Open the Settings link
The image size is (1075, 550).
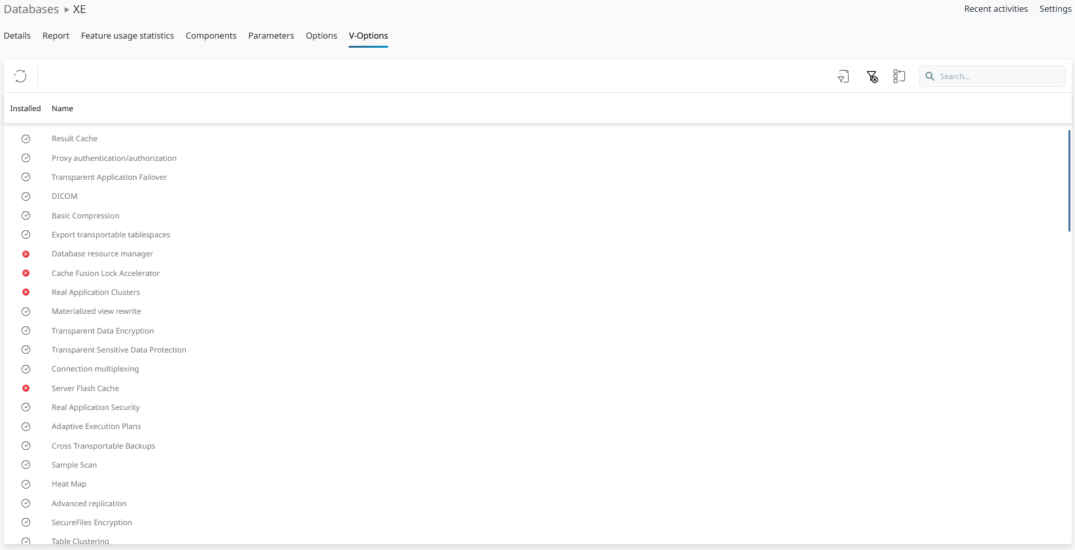[1055, 9]
